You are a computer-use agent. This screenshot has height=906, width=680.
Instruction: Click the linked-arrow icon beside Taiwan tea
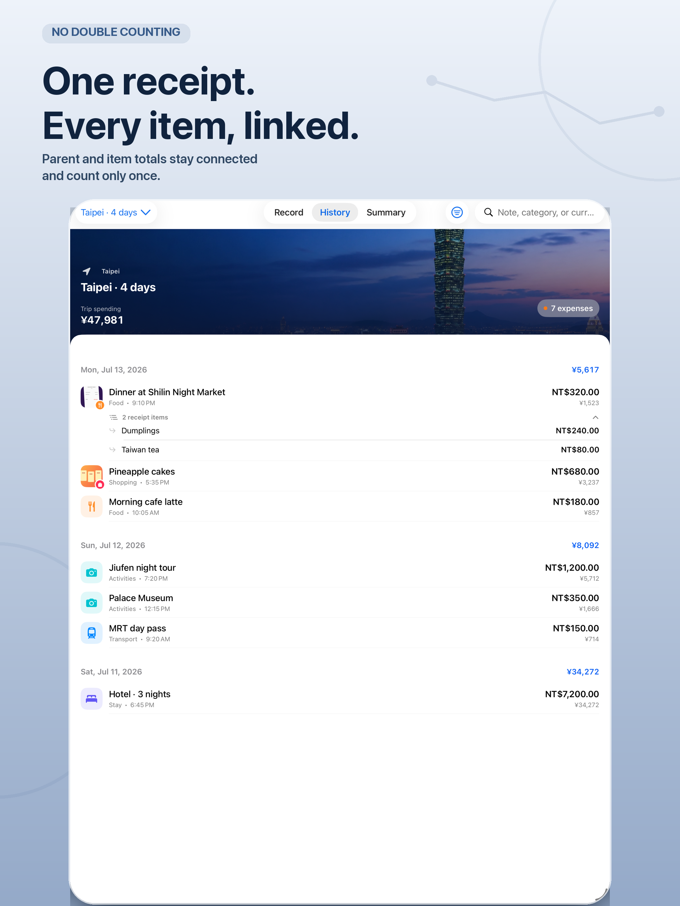pyautogui.click(x=112, y=450)
